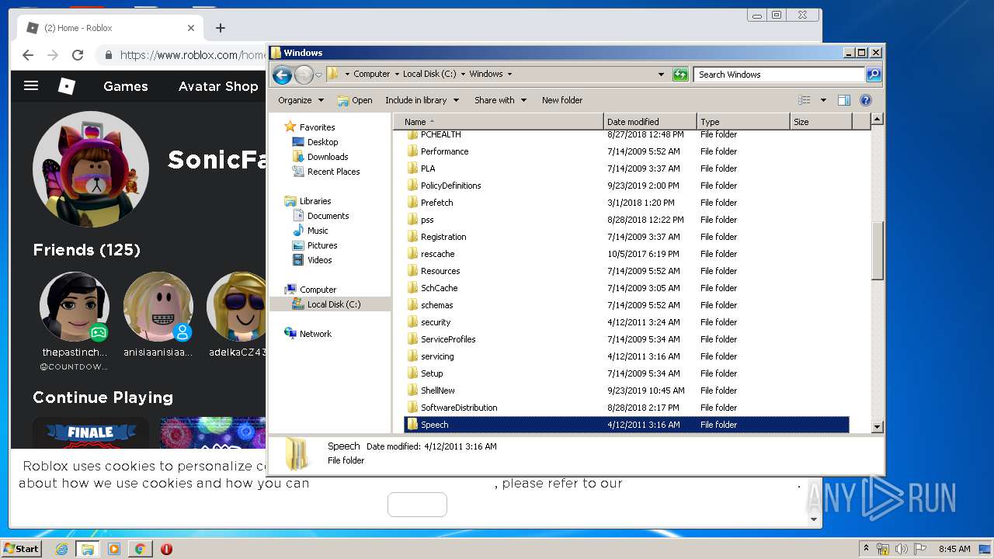Click the search magnifier icon in Explorer

pyautogui.click(x=873, y=75)
